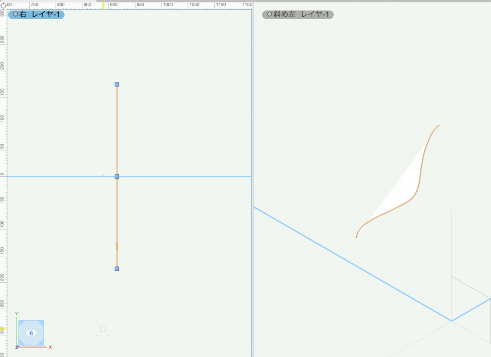Click the yellow marker on the left ruler

coord(3,329)
